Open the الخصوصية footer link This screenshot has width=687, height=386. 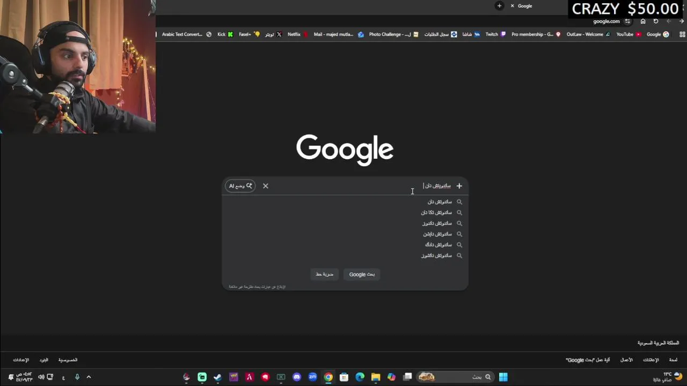[68, 360]
